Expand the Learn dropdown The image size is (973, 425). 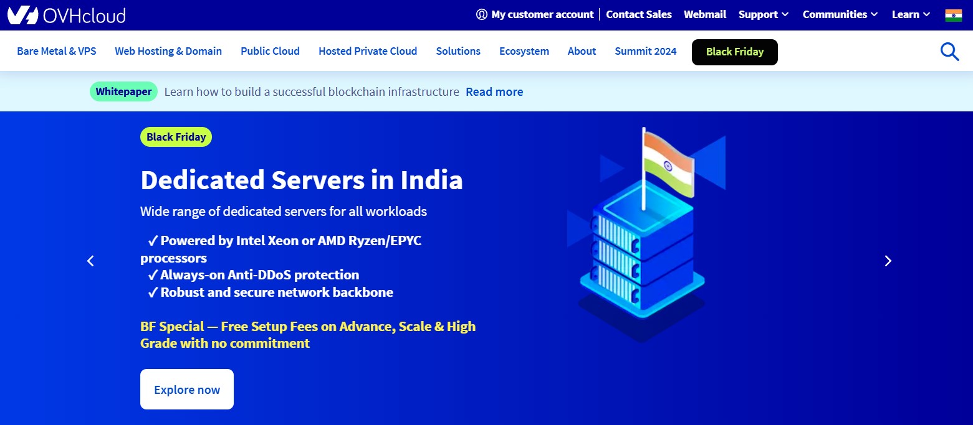(911, 14)
